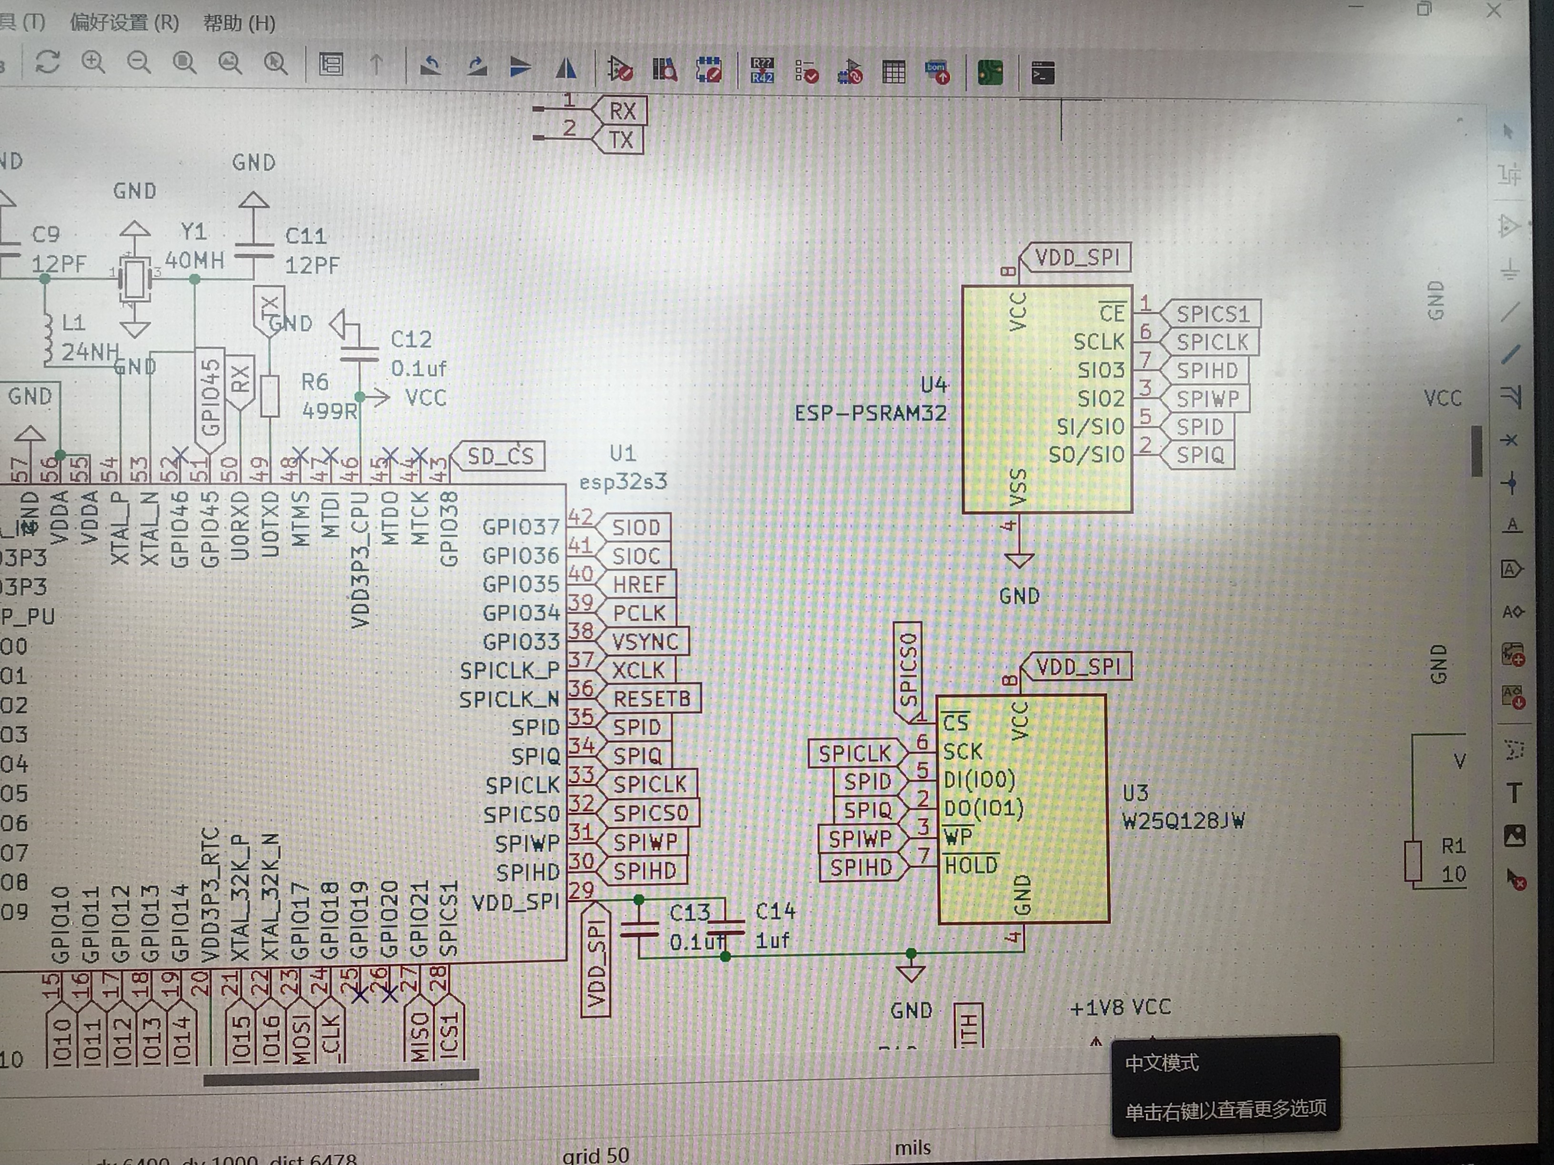Click the 'mils' units status entry
The width and height of the screenshot is (1554, 1165).
pos(913,1147)
